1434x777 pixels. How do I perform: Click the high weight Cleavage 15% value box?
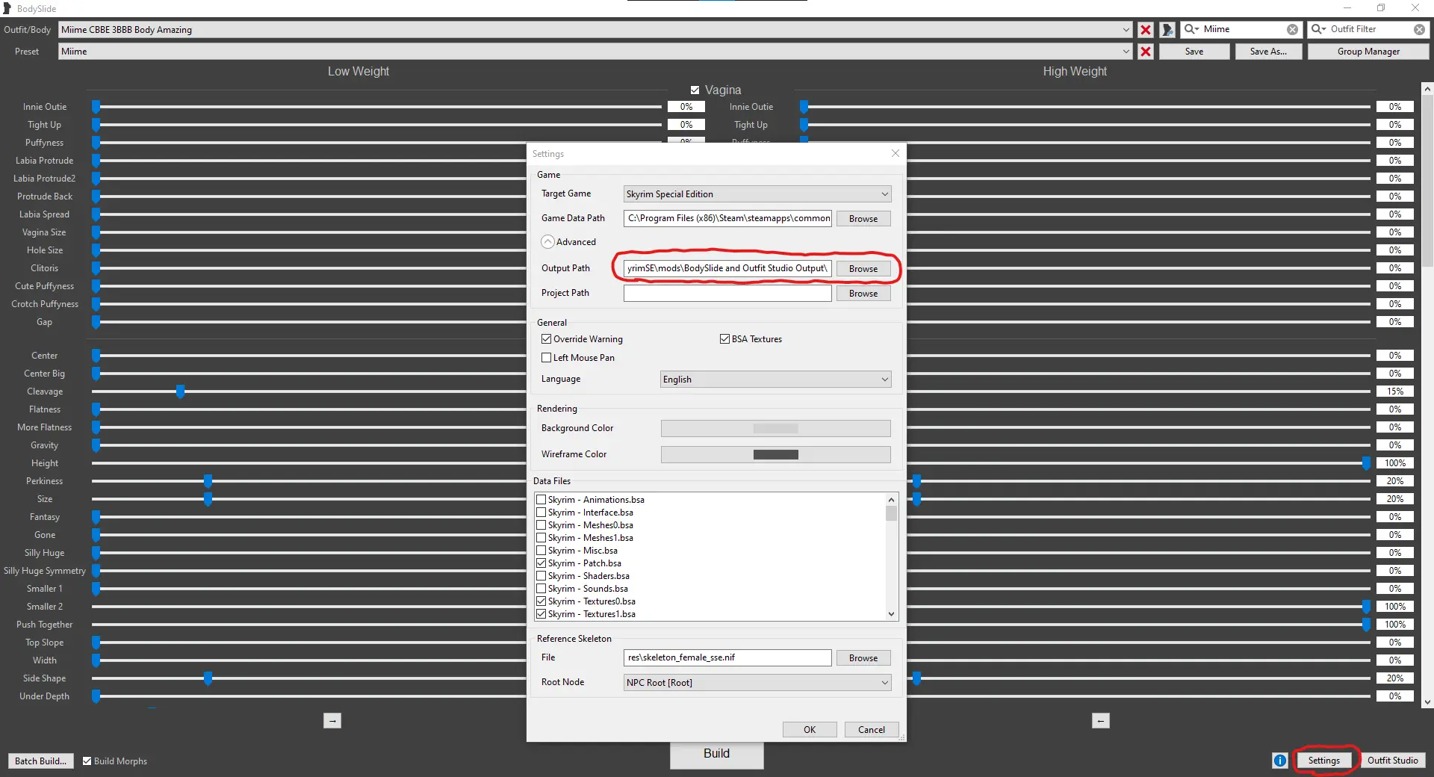[1394, 391]
